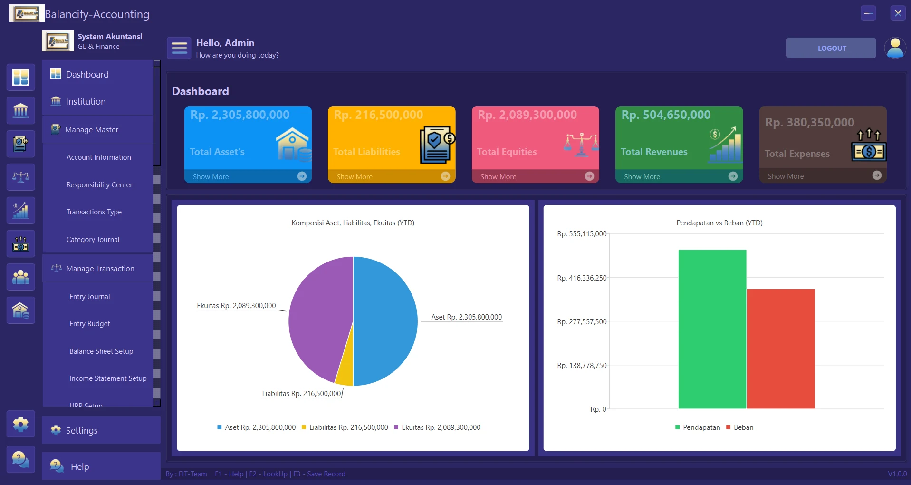Open Entry Journal menu item
This screenshot has height=485, width=911.
point(98,297)
